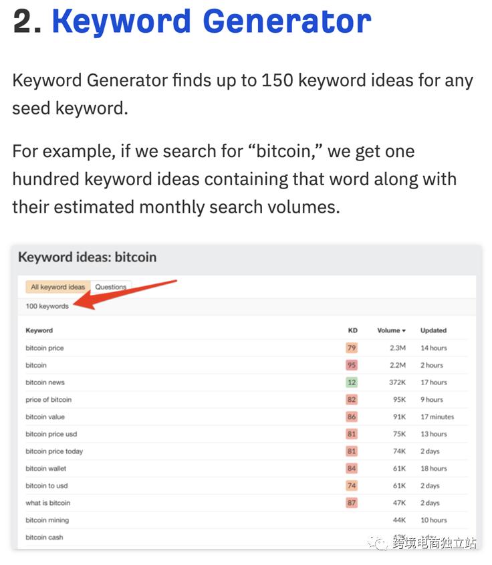Image resolution: width=492 pixels, height=565 pixels.
Task: Click the WeChat watermark logo icon
Action: click(380, 543)
